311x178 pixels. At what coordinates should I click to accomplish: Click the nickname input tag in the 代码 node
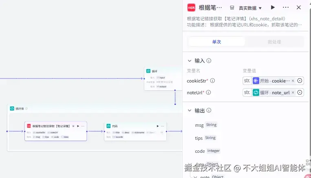click(138, 132)
